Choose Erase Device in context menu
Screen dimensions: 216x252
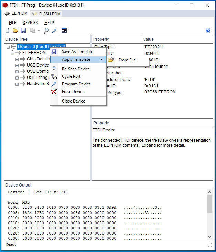coord(78,92)
